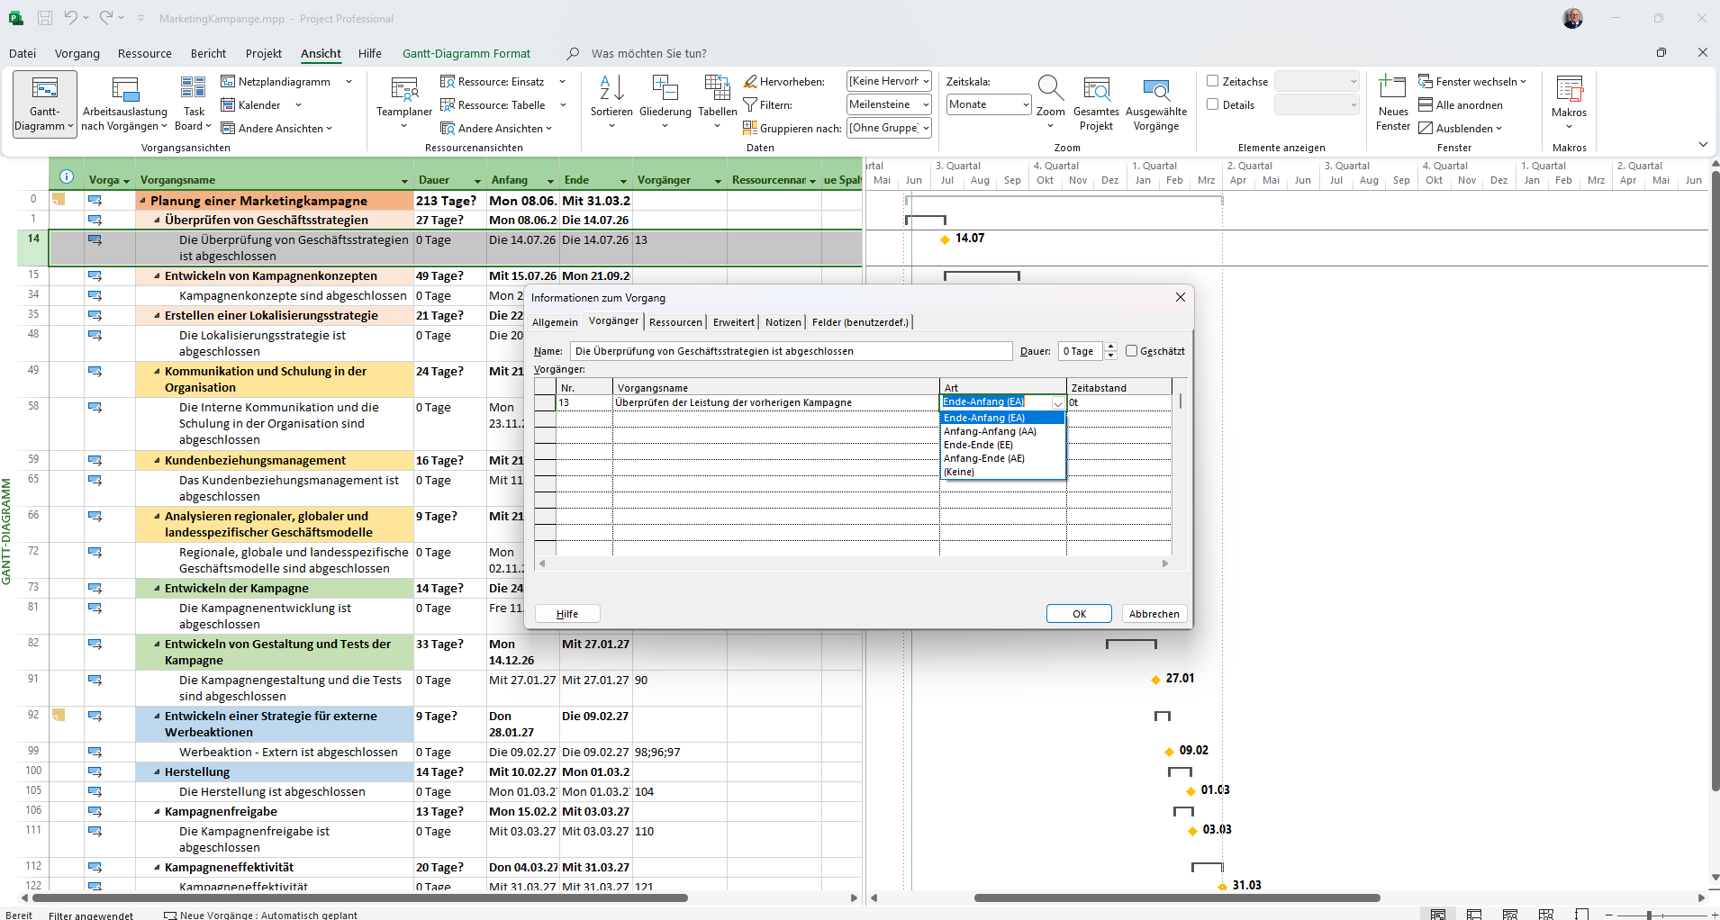Viewport: 1720px width, 920px height.
Task: Collapse the Kampagnenfreigabe summary task
Action: (x=157, y=812)
